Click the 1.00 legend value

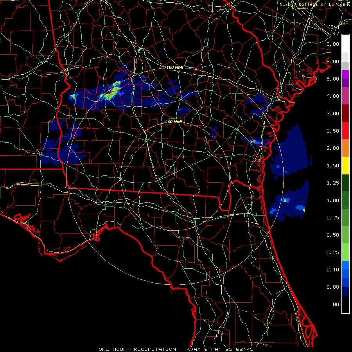point(333,201)
